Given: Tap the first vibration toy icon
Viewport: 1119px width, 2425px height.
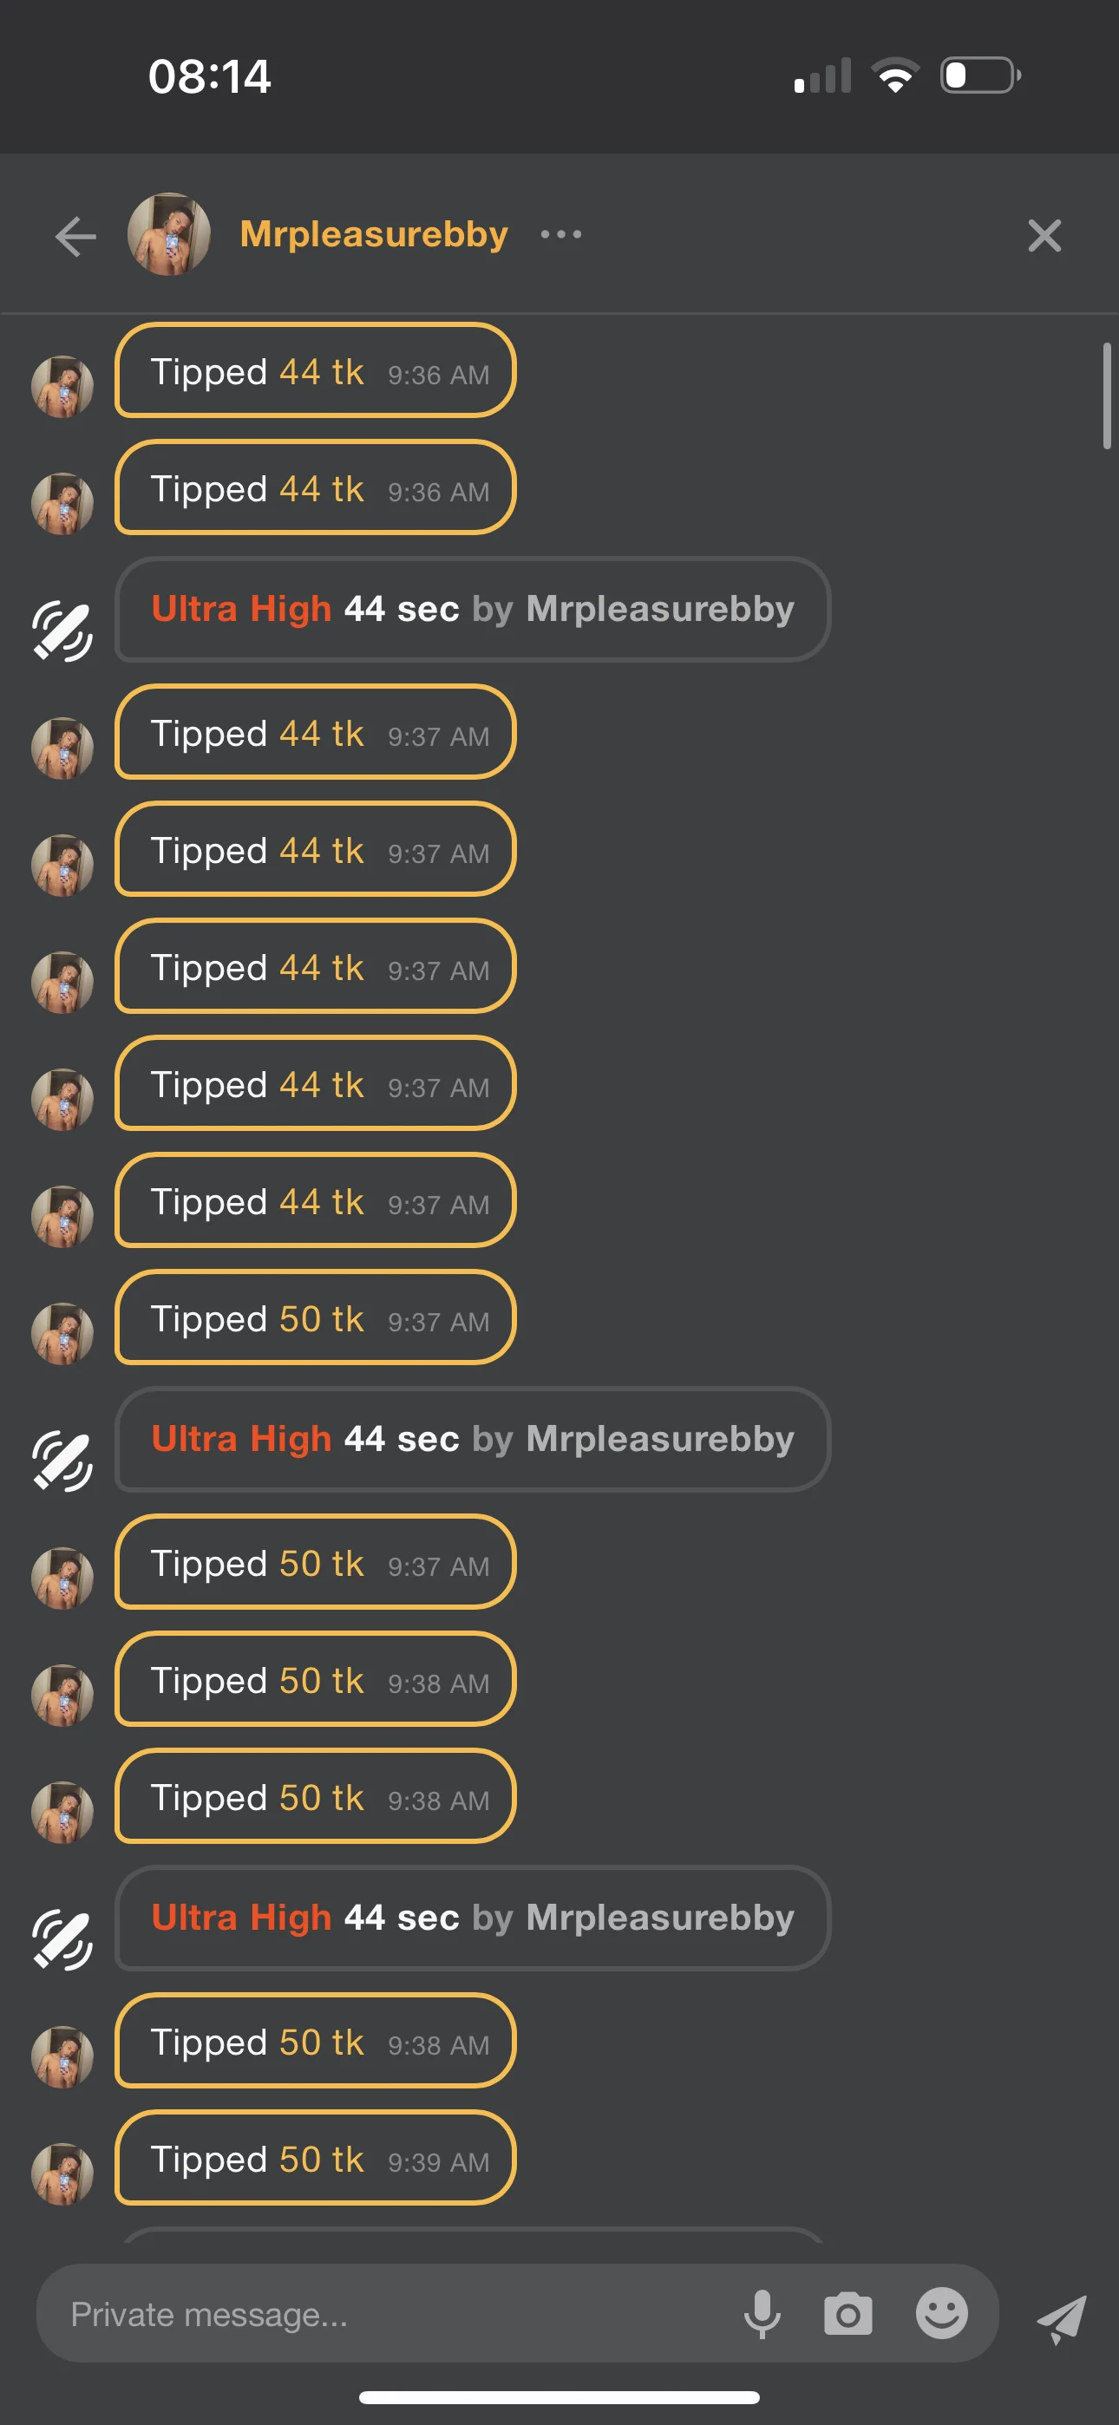Looking at the screenshot, I should point(62,630).
